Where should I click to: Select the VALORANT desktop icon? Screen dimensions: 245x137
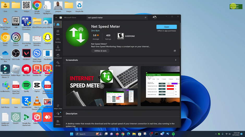tap(26, 54)
